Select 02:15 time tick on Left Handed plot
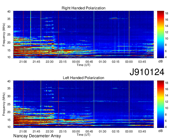This screenshot has height=139, width=171. (x=116, y=131)
